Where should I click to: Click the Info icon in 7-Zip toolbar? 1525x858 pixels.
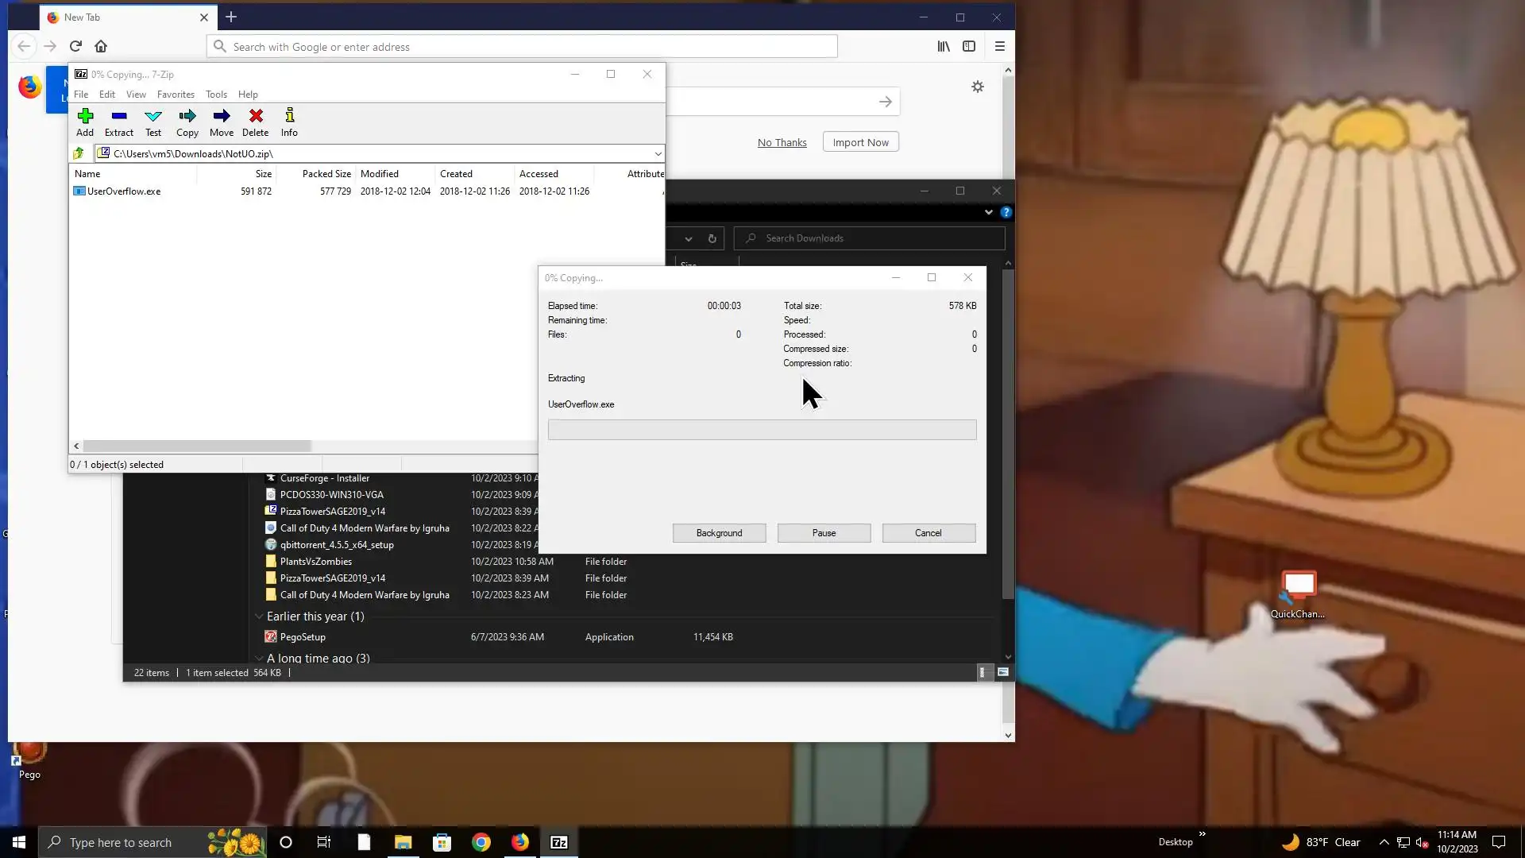[289, 116]
